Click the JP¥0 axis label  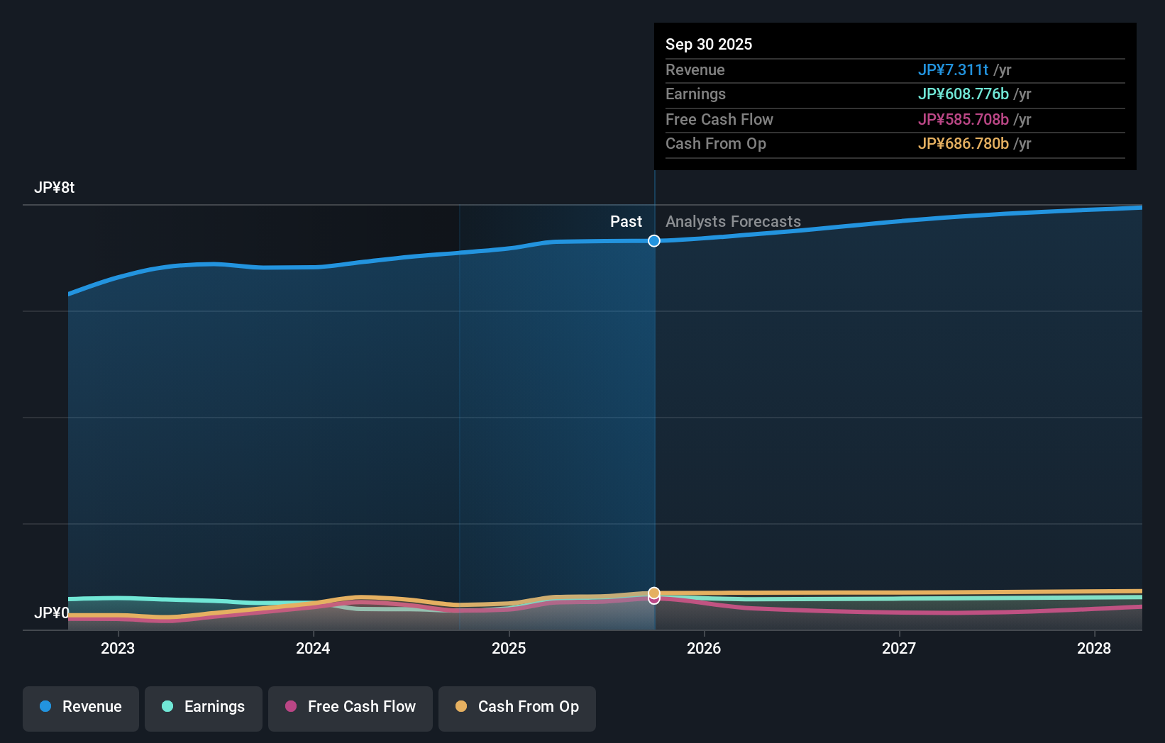click(x=53, y=613)
